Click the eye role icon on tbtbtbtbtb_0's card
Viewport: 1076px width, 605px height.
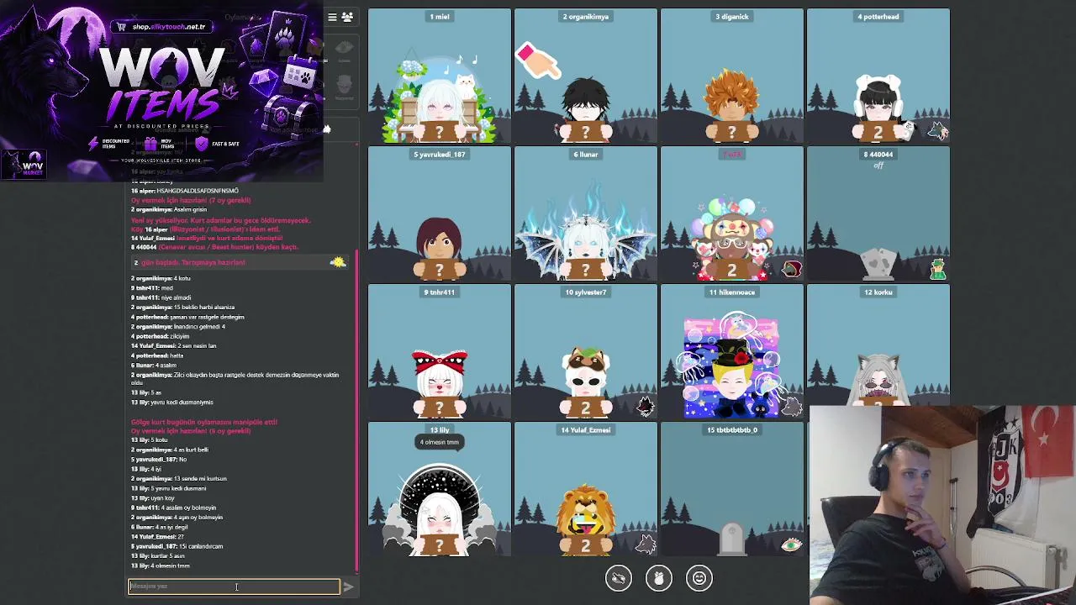click(x=791, y=545)
